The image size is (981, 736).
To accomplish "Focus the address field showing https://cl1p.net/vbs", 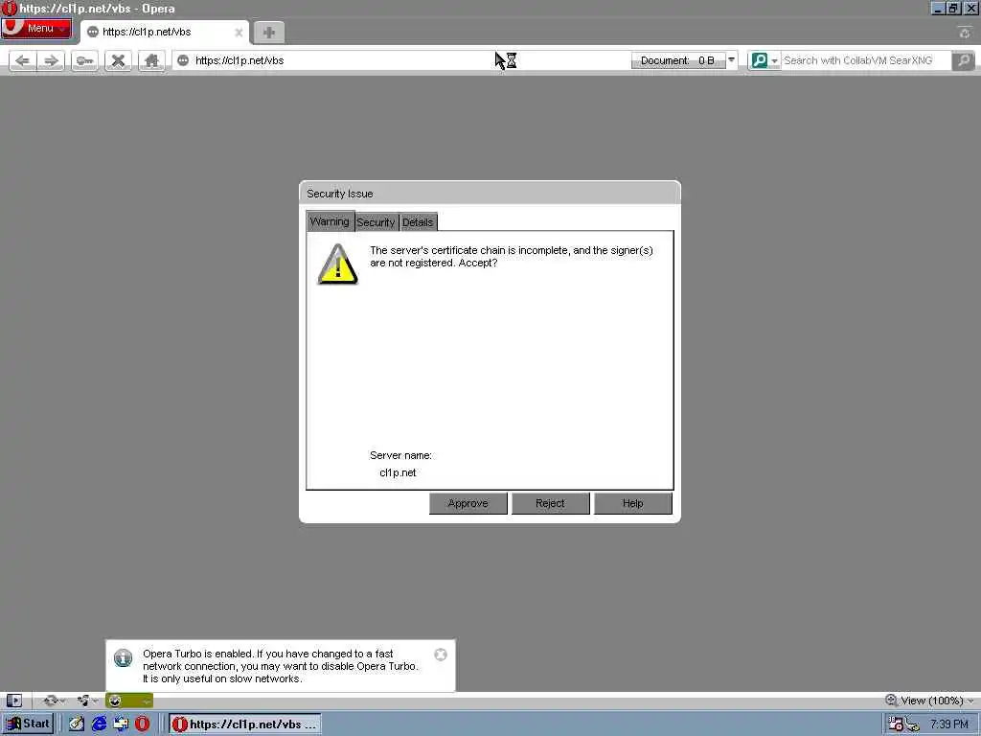I will click(400, 60).
